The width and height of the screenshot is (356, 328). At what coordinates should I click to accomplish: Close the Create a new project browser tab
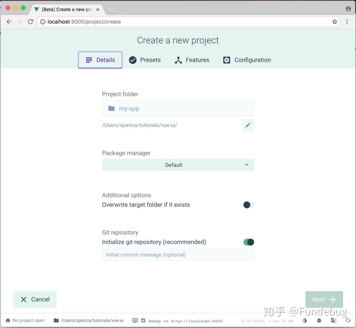pos(97,9)
